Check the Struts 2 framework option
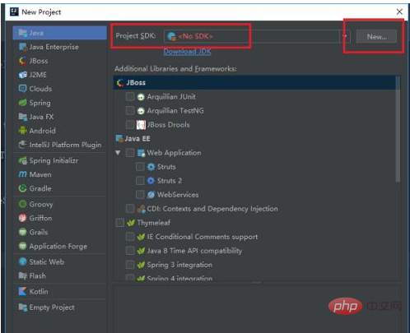Viewport: 410px width, 333px height. (140, 181)
